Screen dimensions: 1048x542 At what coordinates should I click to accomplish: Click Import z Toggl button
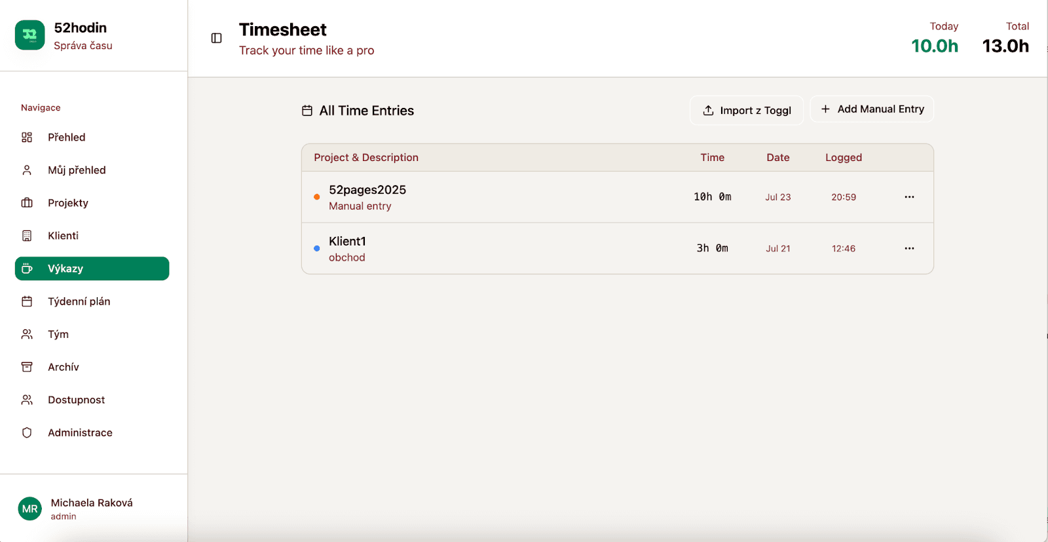coord(747,111)
